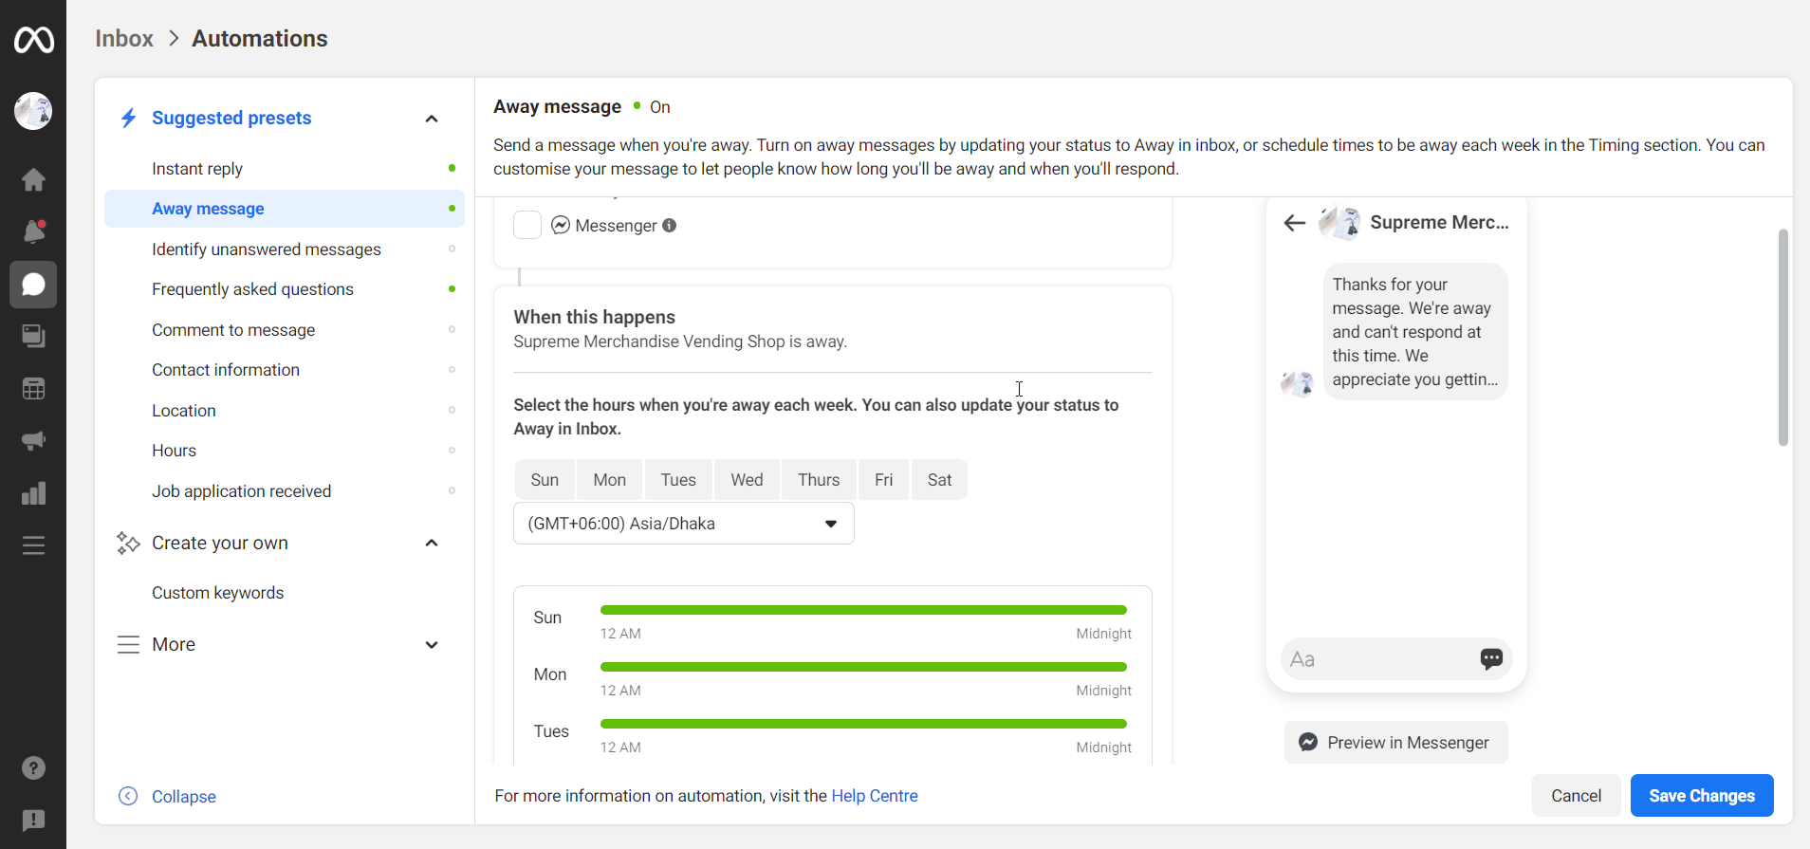The width and height of the screenshot is (1810, 849).
Task: Click Cancel button
Action: [1576, 796]
